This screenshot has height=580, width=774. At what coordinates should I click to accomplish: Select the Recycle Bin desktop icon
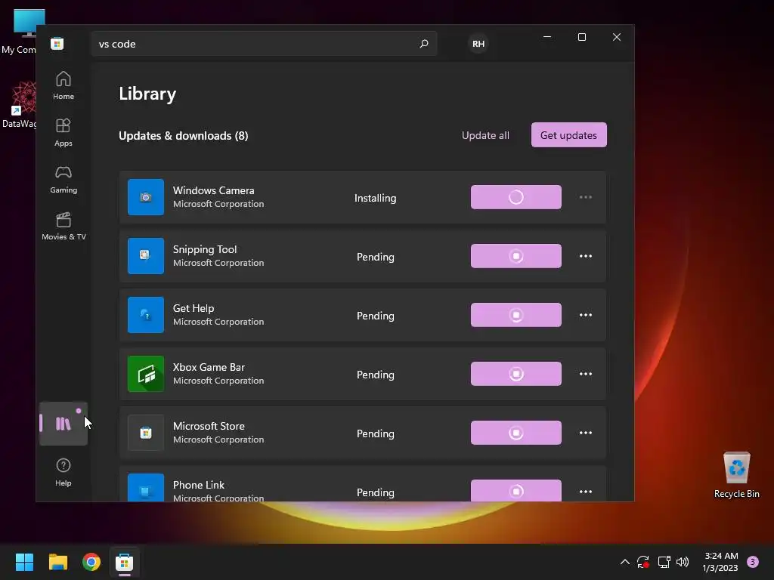(736, 475)
